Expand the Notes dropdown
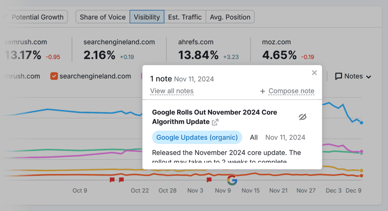This screenshot has width=388, height=211. click(353, 76)
